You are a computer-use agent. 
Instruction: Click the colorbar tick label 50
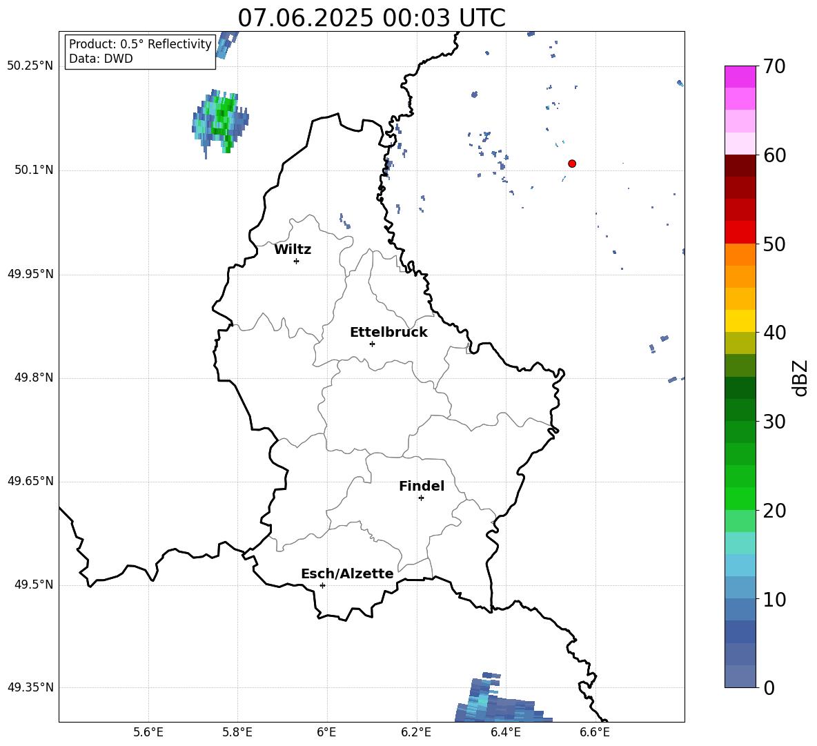774,244
